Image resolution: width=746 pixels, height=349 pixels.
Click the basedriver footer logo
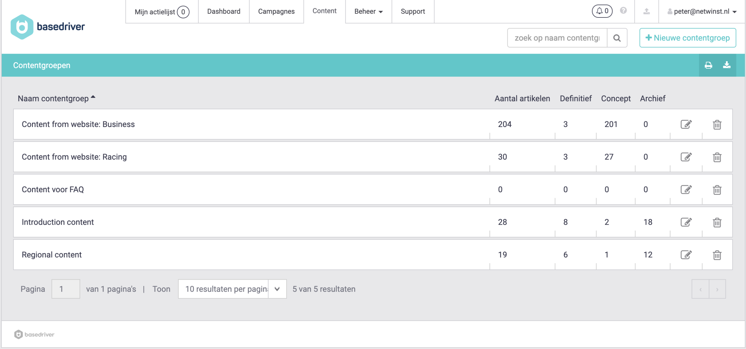pos(34,334)
